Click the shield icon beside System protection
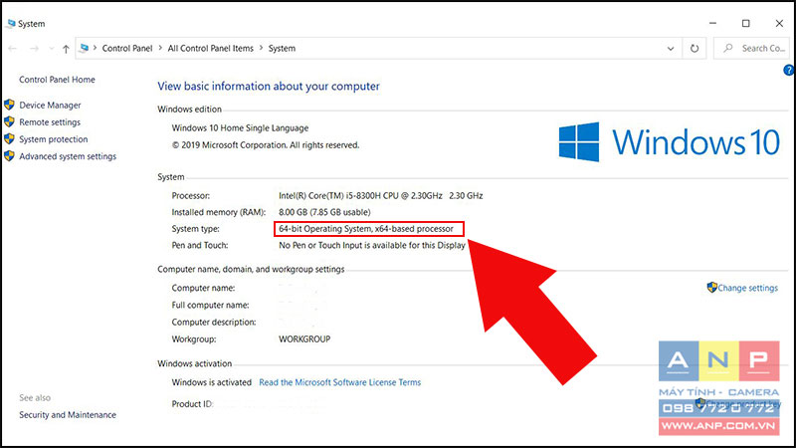 tap(9, 138)
